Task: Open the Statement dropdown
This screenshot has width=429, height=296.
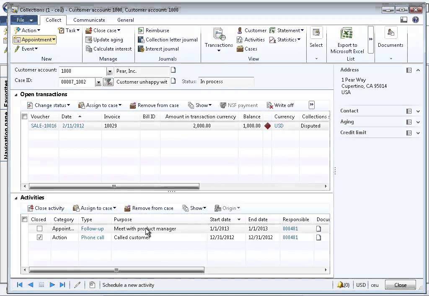Action: click(287, 30)
